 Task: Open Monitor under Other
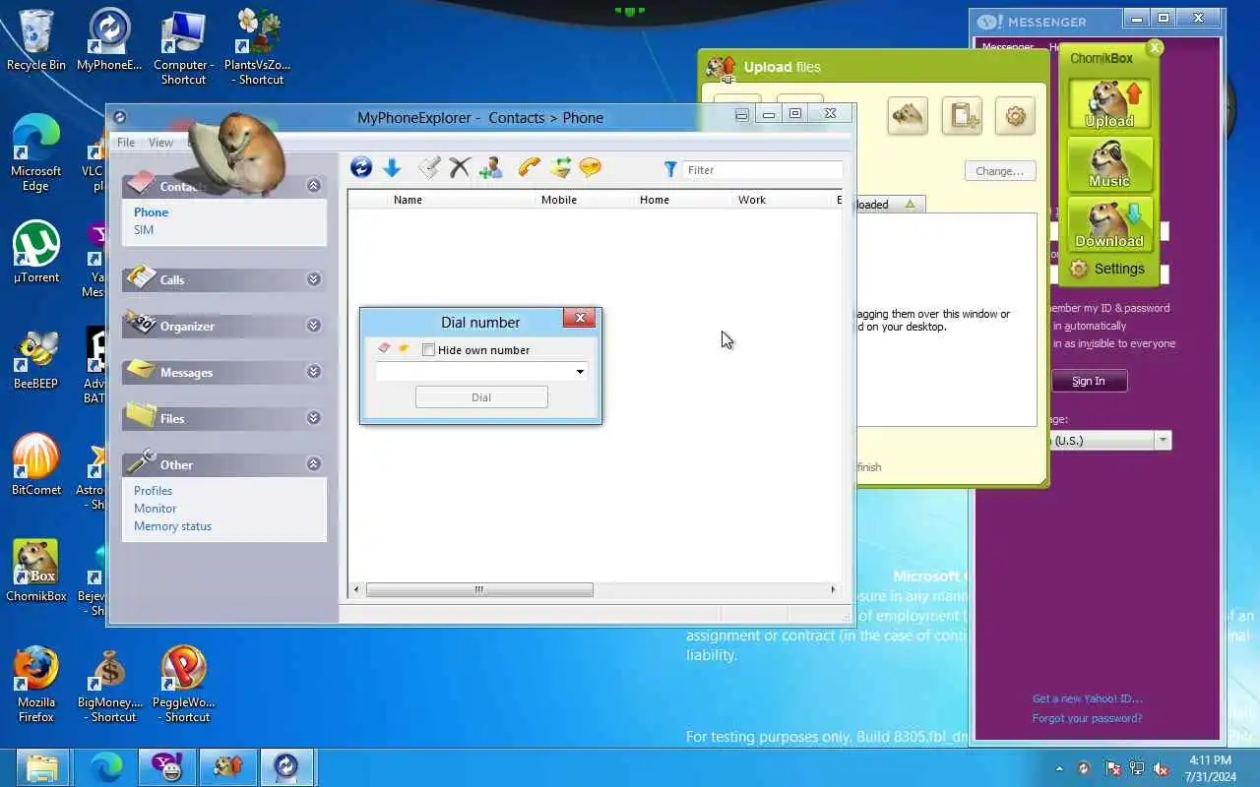click(156, 508)
